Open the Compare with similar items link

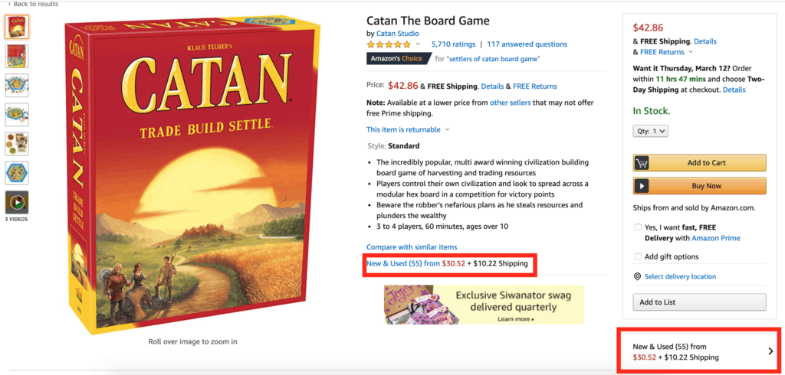tap(411, 247)
